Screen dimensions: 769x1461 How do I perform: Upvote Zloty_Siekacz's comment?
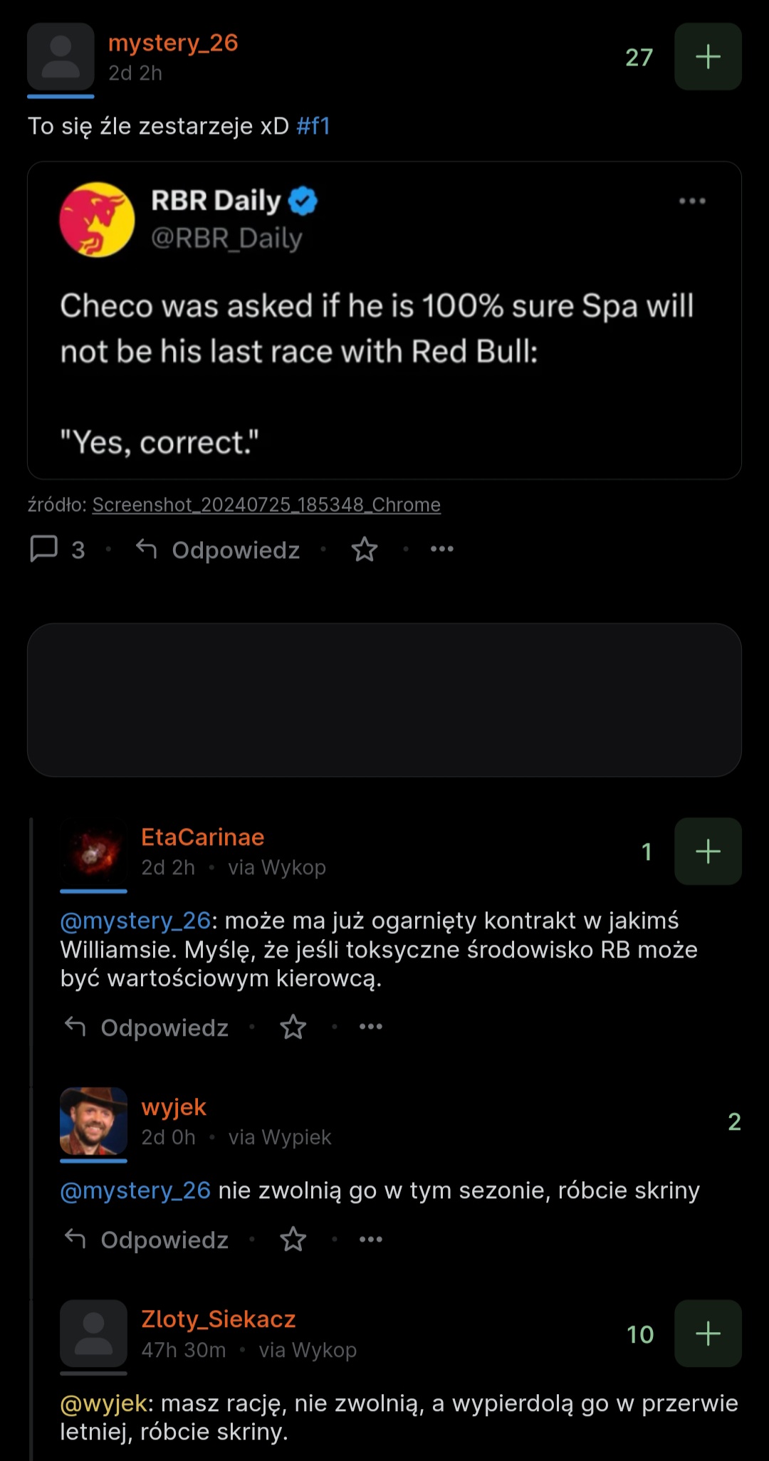[708, 1334]
